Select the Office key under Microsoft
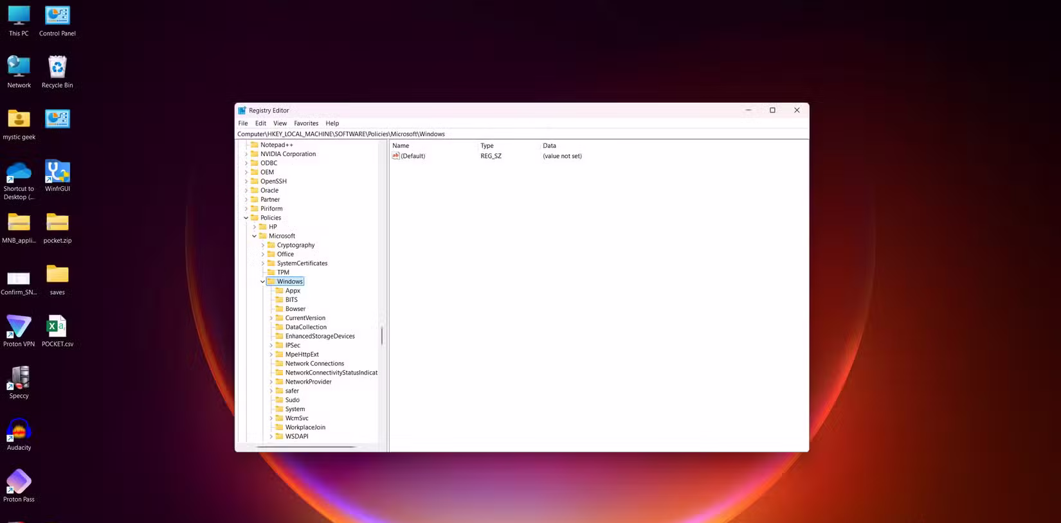Viewport: 1061px width, 523px height. (x=285, y=254)
